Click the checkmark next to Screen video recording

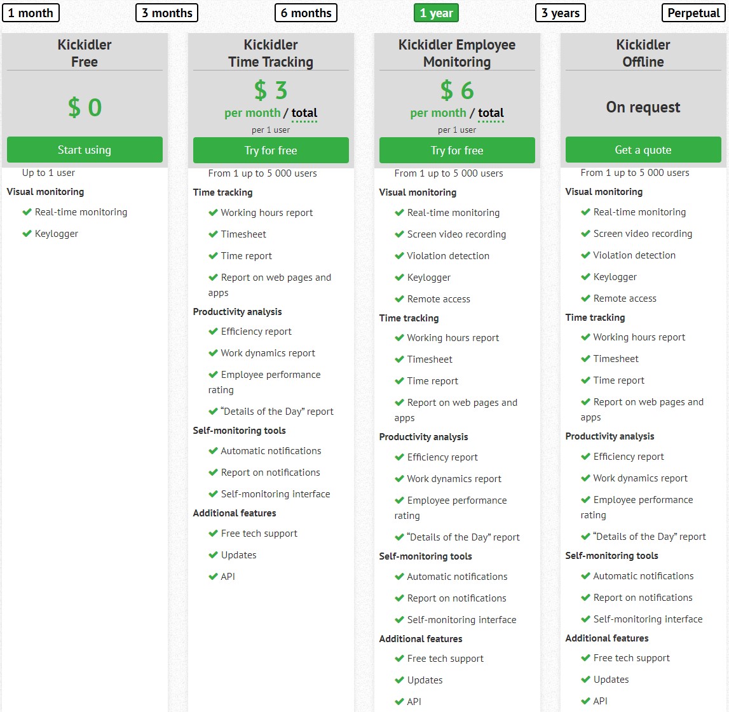pyautogui.click(x=399, y=234)
